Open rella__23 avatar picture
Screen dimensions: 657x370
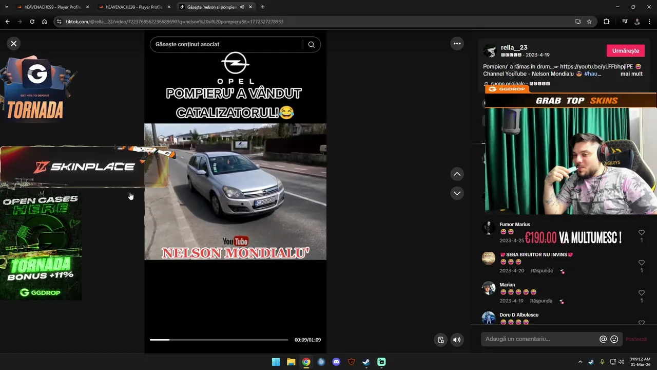pos(490,51)
